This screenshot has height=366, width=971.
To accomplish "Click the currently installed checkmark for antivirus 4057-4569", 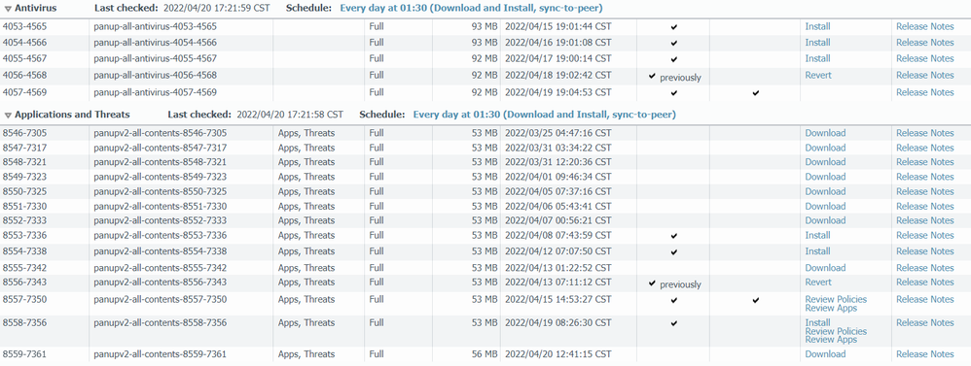I will (756, 93).
